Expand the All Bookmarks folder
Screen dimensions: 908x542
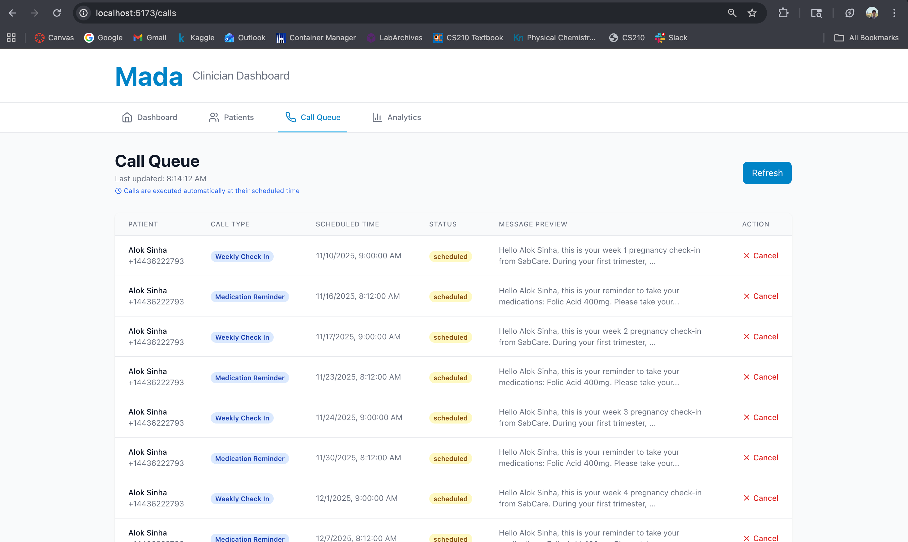tap(866, 38)
